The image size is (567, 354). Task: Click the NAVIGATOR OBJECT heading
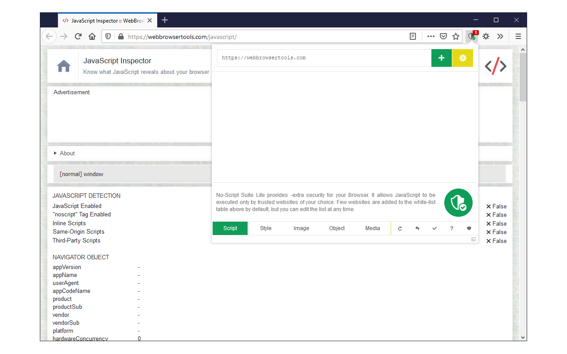point(81,257)
